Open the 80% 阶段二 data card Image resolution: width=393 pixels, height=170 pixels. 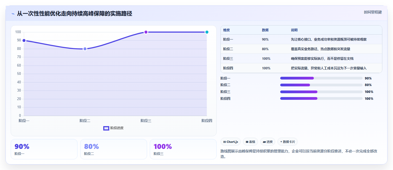pyautogui.click(x=114, y=149)
